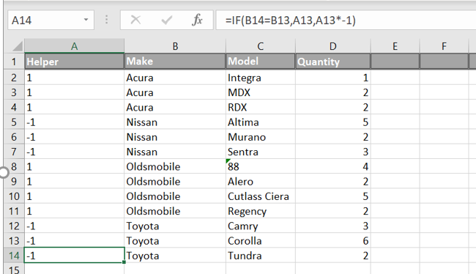
Task: Click the formula bar with the IF formula
Action: point(346,20)
